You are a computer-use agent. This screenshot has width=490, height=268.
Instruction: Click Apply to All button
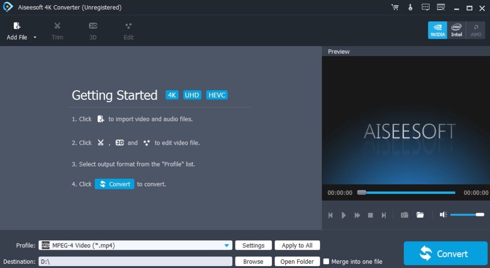tap(297, 245)
